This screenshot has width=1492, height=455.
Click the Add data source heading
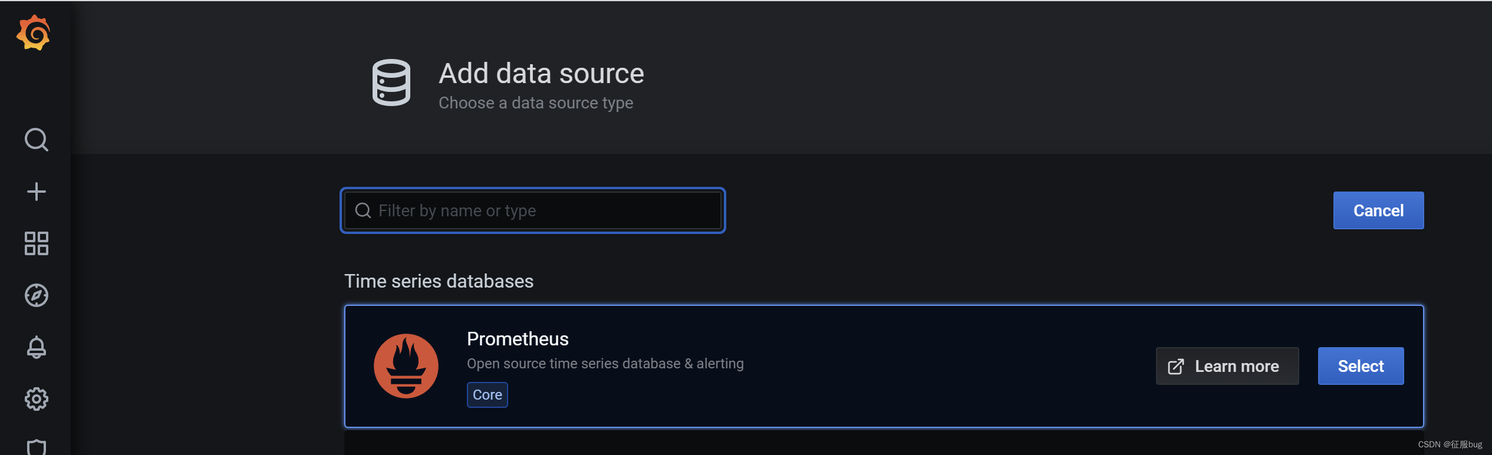click(x=541, y=74)
